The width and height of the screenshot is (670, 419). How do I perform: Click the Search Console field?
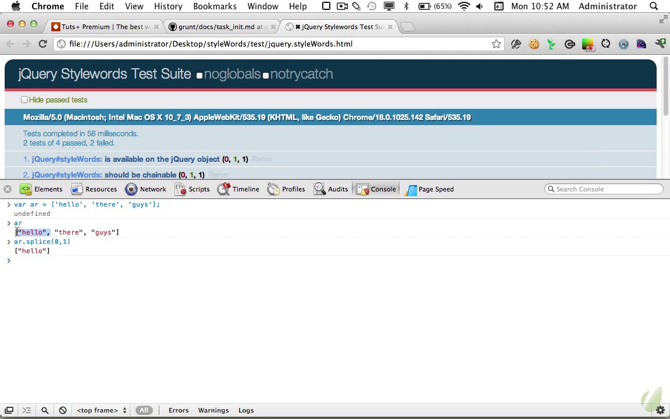(604, 189)
